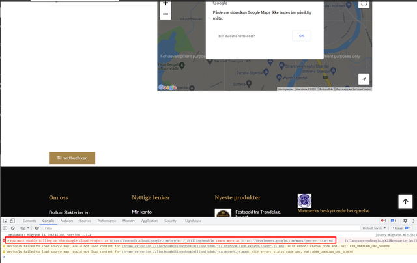Click the Festsodd product thumbnail
Screen dimensions: 417x263
(223, 213)
